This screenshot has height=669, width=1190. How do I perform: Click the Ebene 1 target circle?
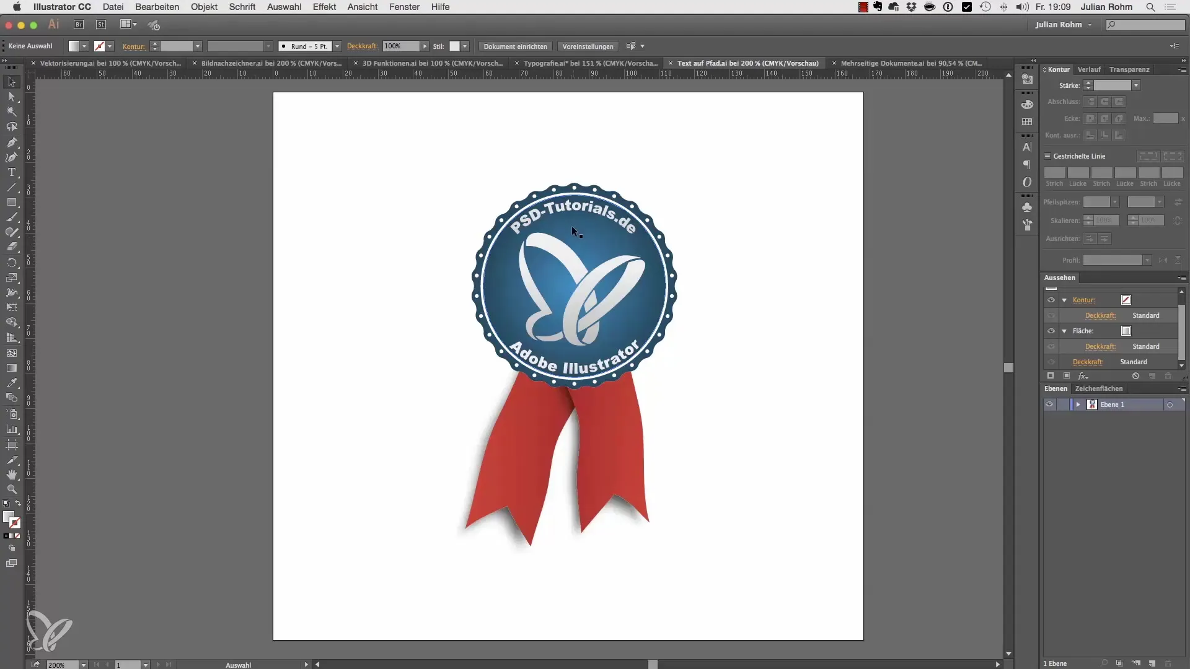tap(1170, 404)
